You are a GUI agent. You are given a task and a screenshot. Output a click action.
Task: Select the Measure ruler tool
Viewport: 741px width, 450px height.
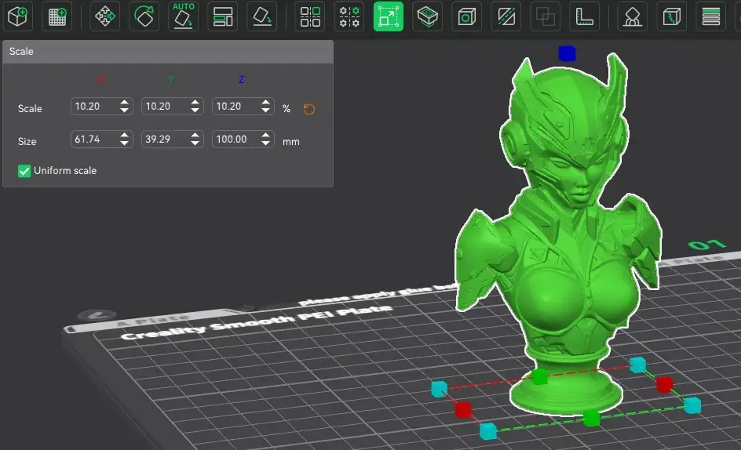[x=585, y=16]
